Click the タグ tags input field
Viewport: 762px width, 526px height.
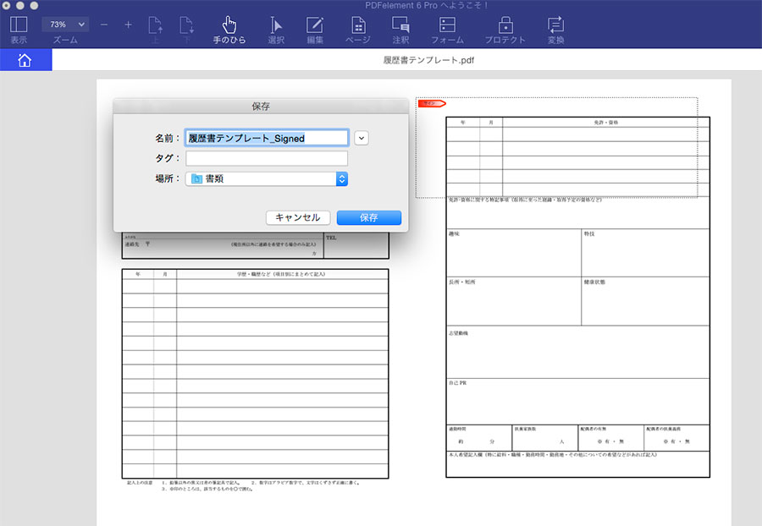(x=267, y=158)
